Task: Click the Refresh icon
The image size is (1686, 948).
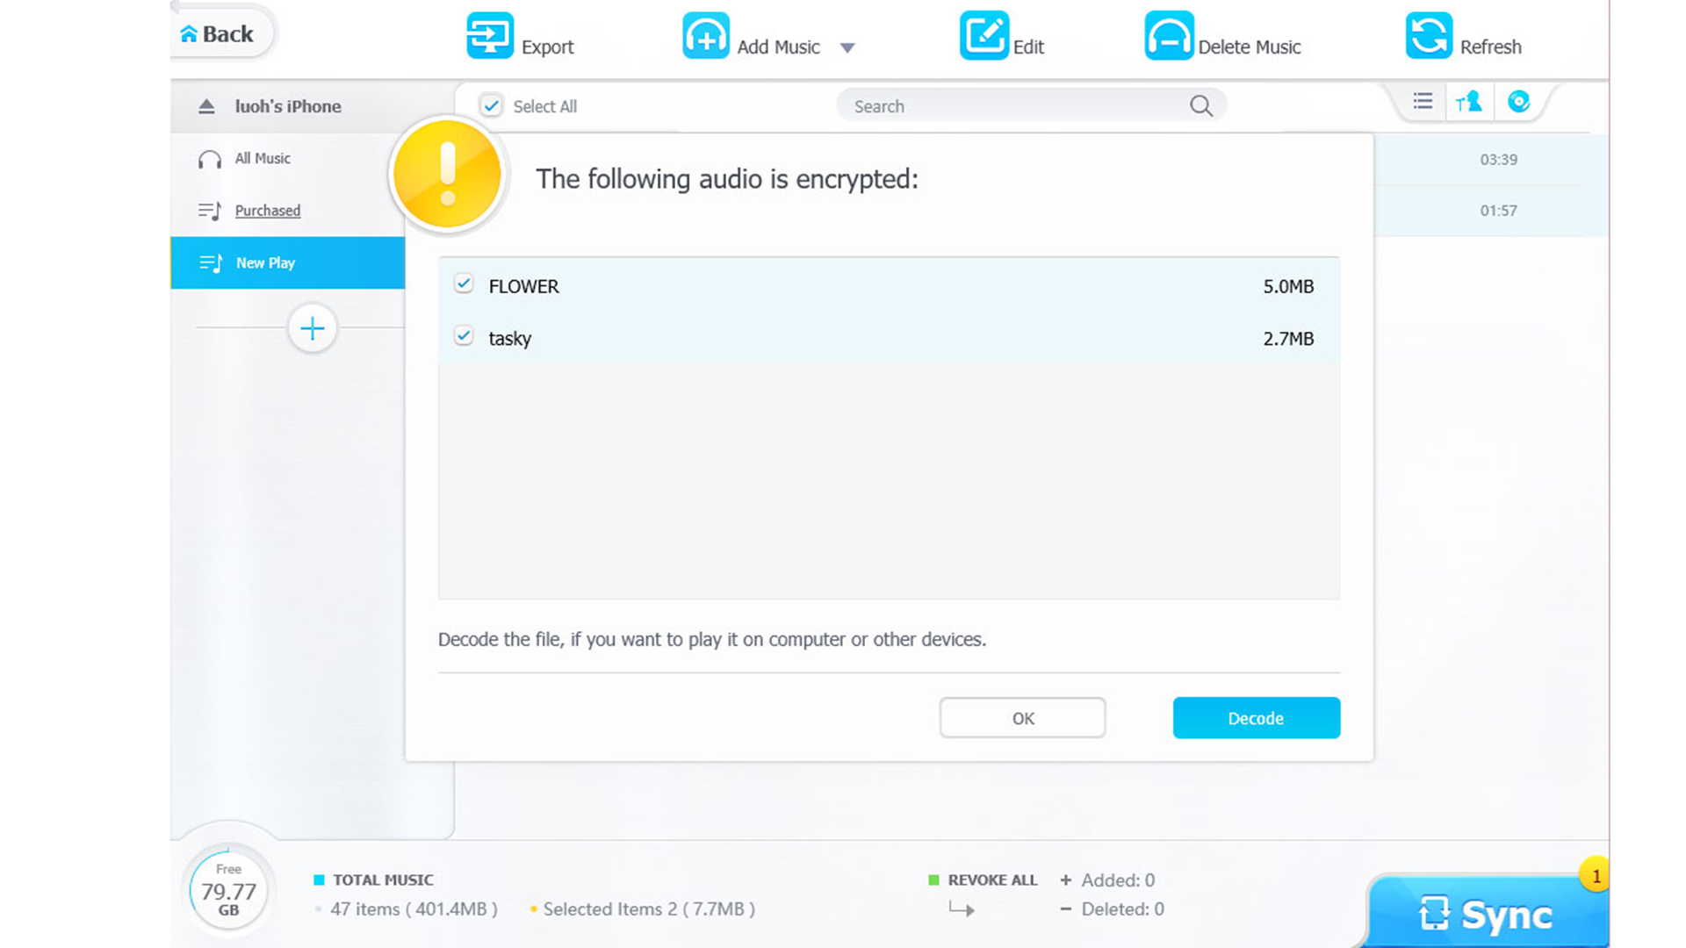Action: coord(1429,35)
